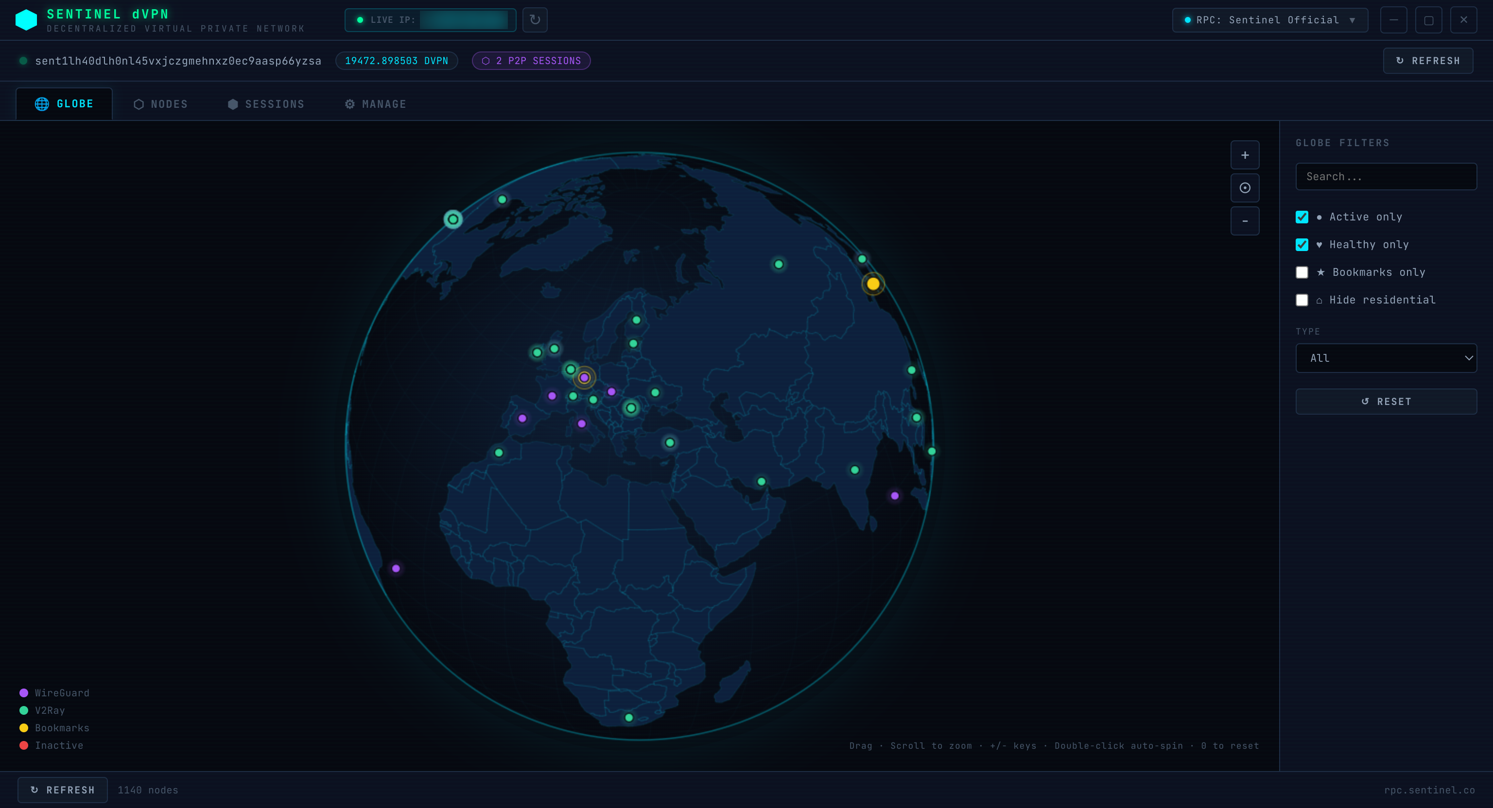This screenshot has height=808, width=1493.
Task: Click the green ringed node in the Balkans
Action: (x=631, y=408)
